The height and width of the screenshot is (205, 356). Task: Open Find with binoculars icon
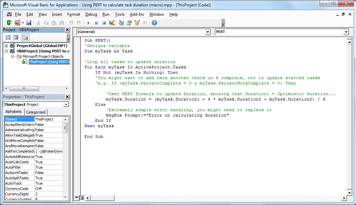tap(62, 23)
